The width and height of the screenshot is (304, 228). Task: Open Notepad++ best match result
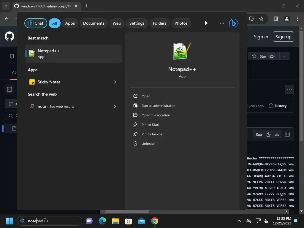(x=74, y=54)
